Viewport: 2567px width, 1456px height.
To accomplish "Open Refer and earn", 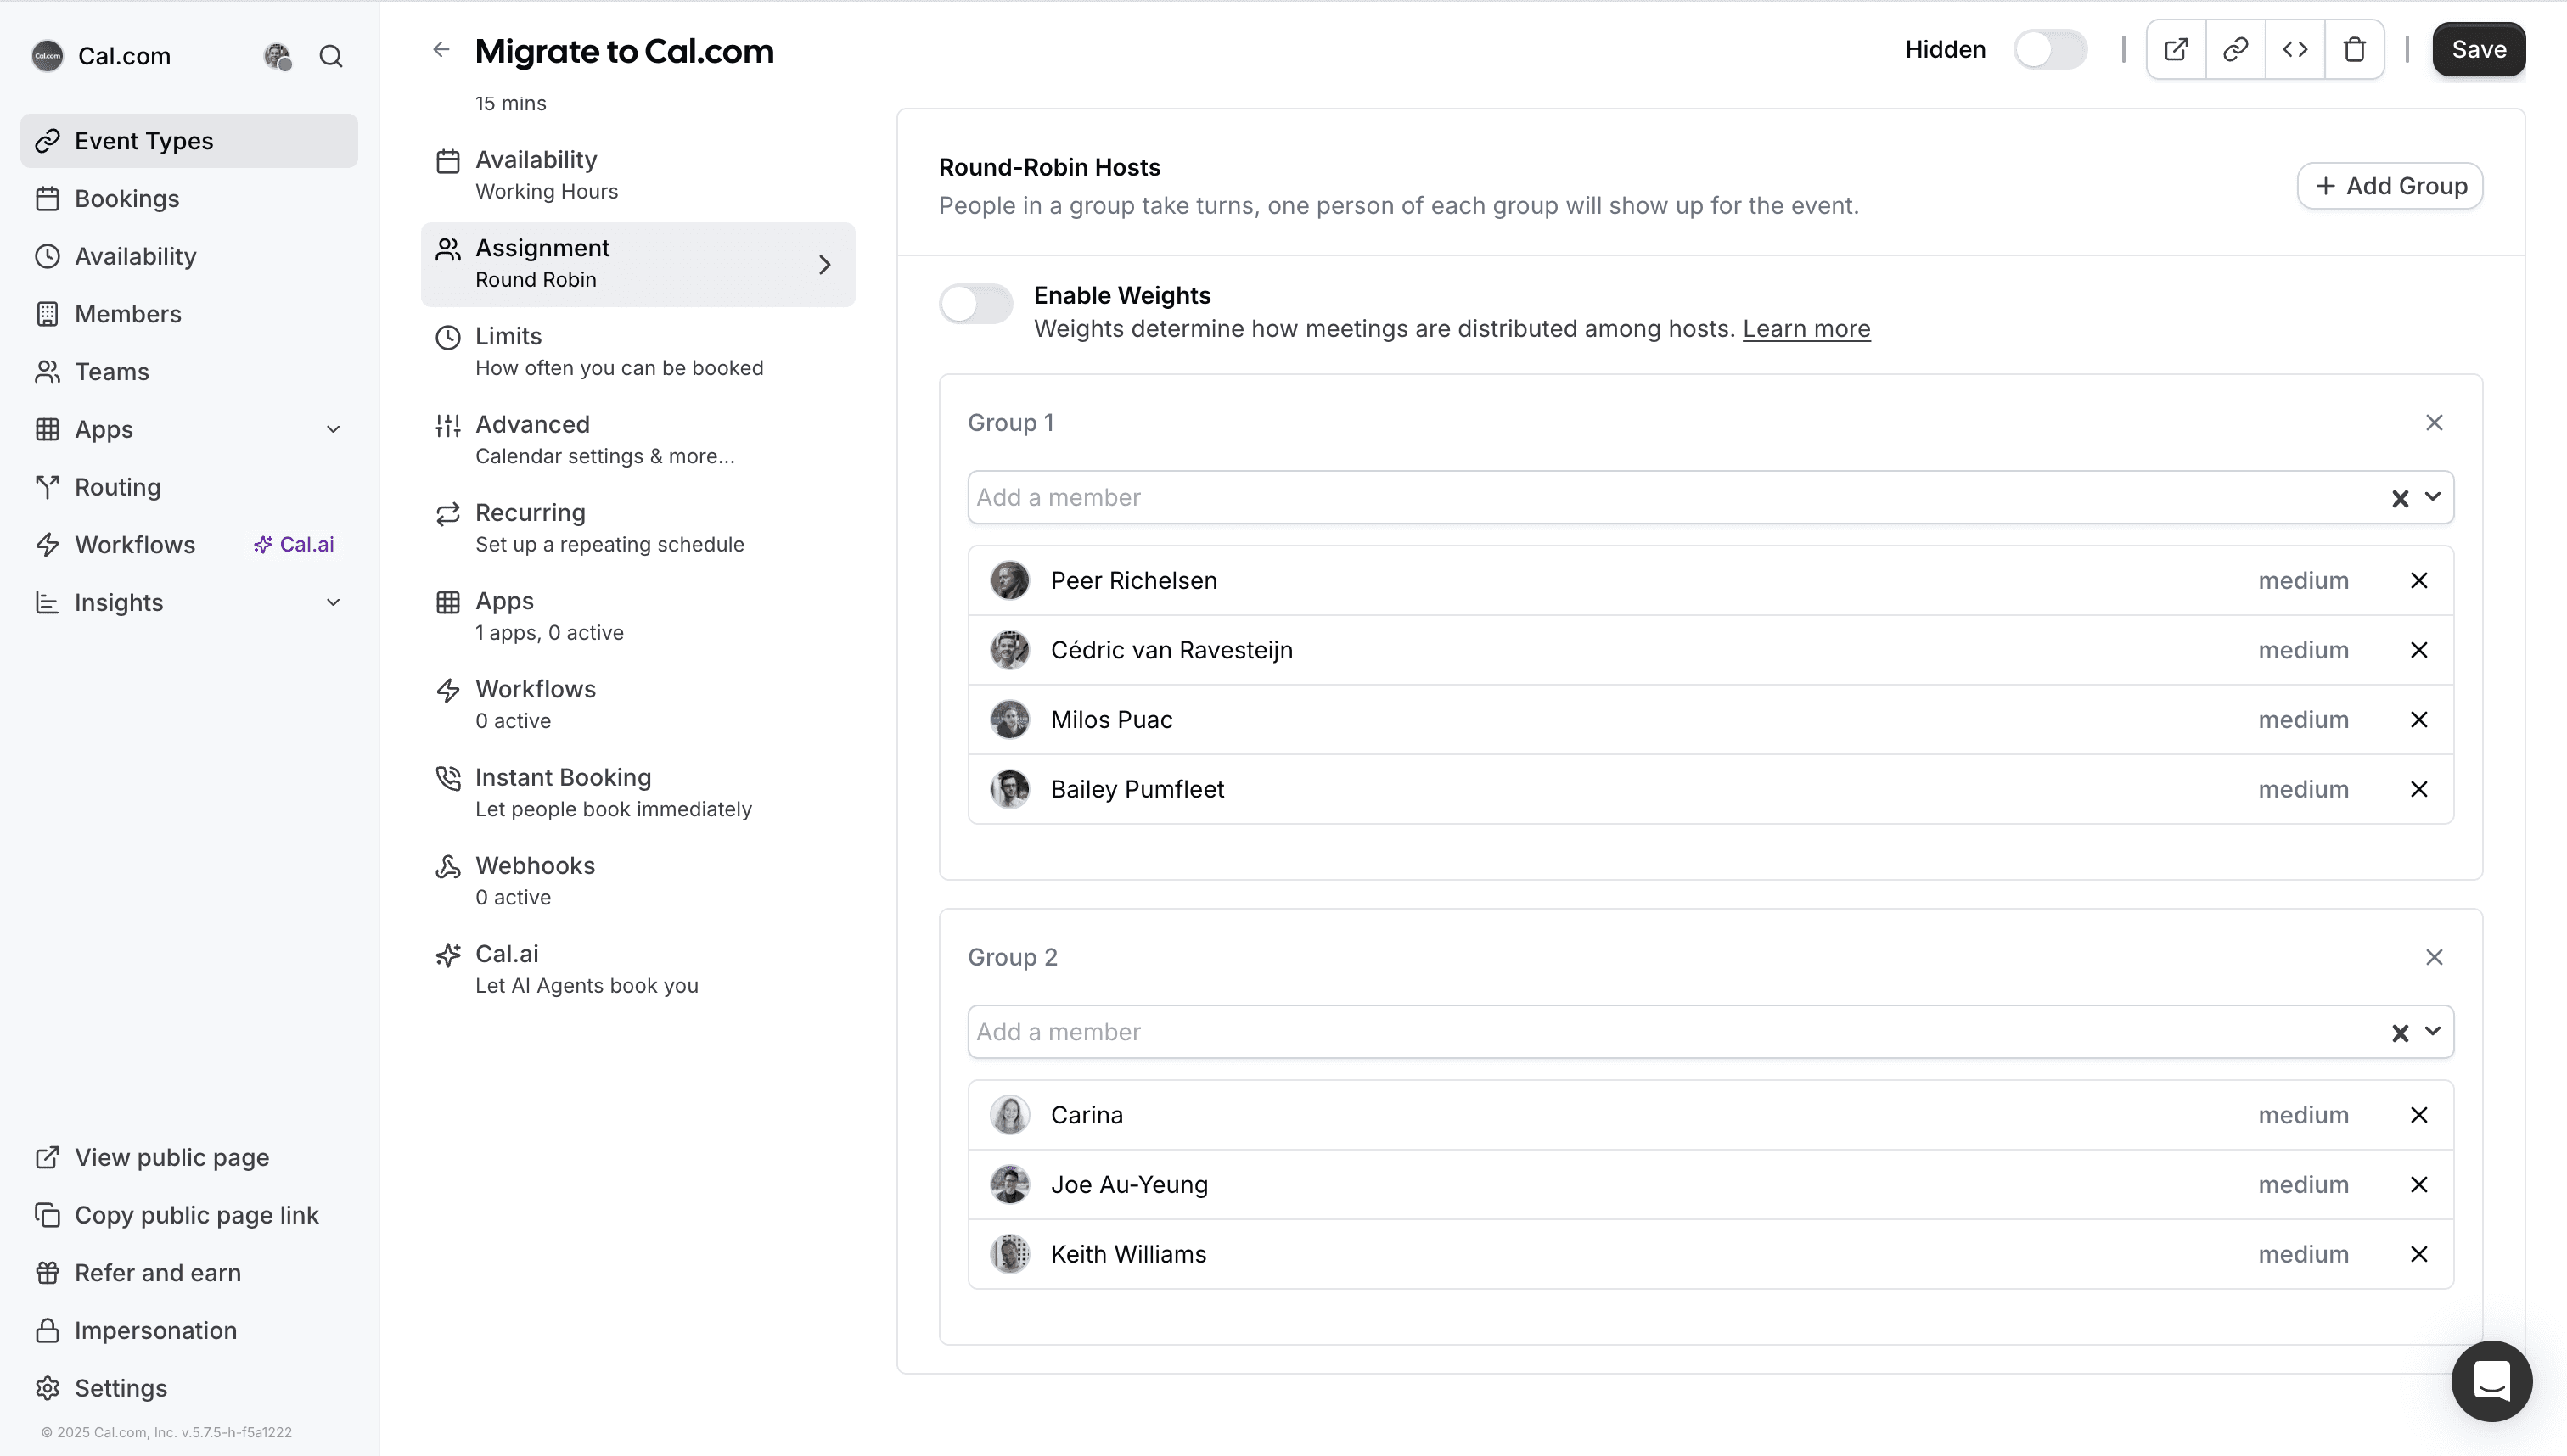I will point(189,1273).
